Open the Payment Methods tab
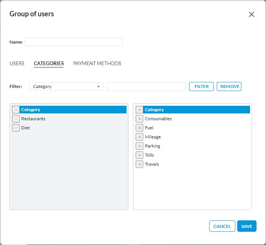The height and width of the screenshot is (245, 266). 97,63
